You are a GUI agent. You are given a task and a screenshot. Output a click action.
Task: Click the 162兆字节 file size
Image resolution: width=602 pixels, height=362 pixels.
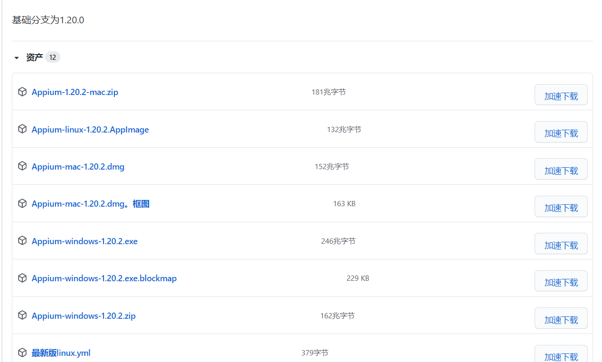point(337,315)
